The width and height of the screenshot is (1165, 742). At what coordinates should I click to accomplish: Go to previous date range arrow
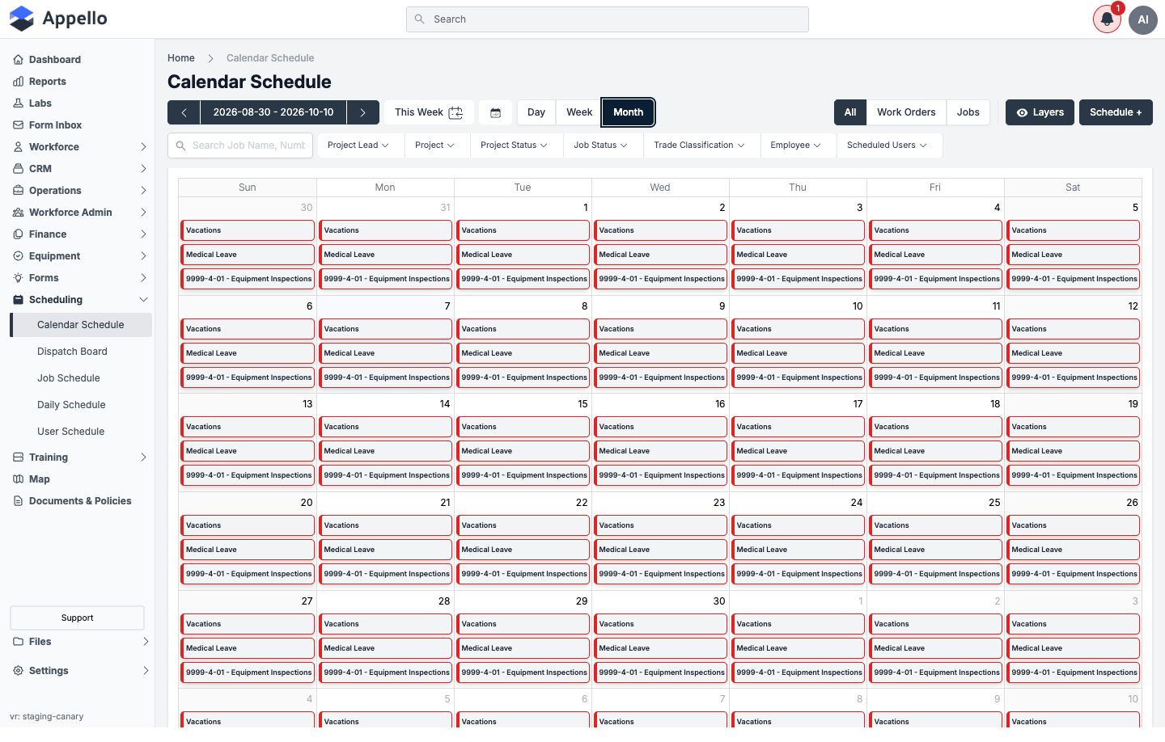coord(184,112)
